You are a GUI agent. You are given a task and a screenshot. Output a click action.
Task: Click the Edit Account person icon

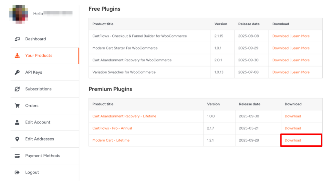pyautogui.click(x=17, y=122)
